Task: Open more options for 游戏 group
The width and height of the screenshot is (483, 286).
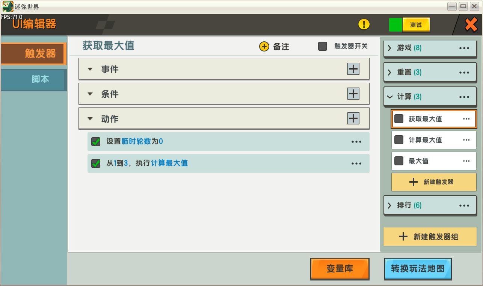Action: pos(464,48)
